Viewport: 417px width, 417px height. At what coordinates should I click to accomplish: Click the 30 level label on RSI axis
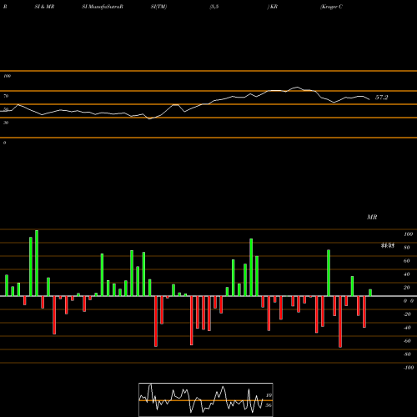click(x=6, y=123)
